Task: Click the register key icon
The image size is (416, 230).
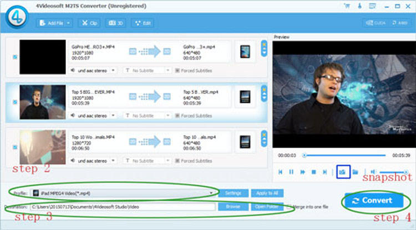Action: point(360,6)
